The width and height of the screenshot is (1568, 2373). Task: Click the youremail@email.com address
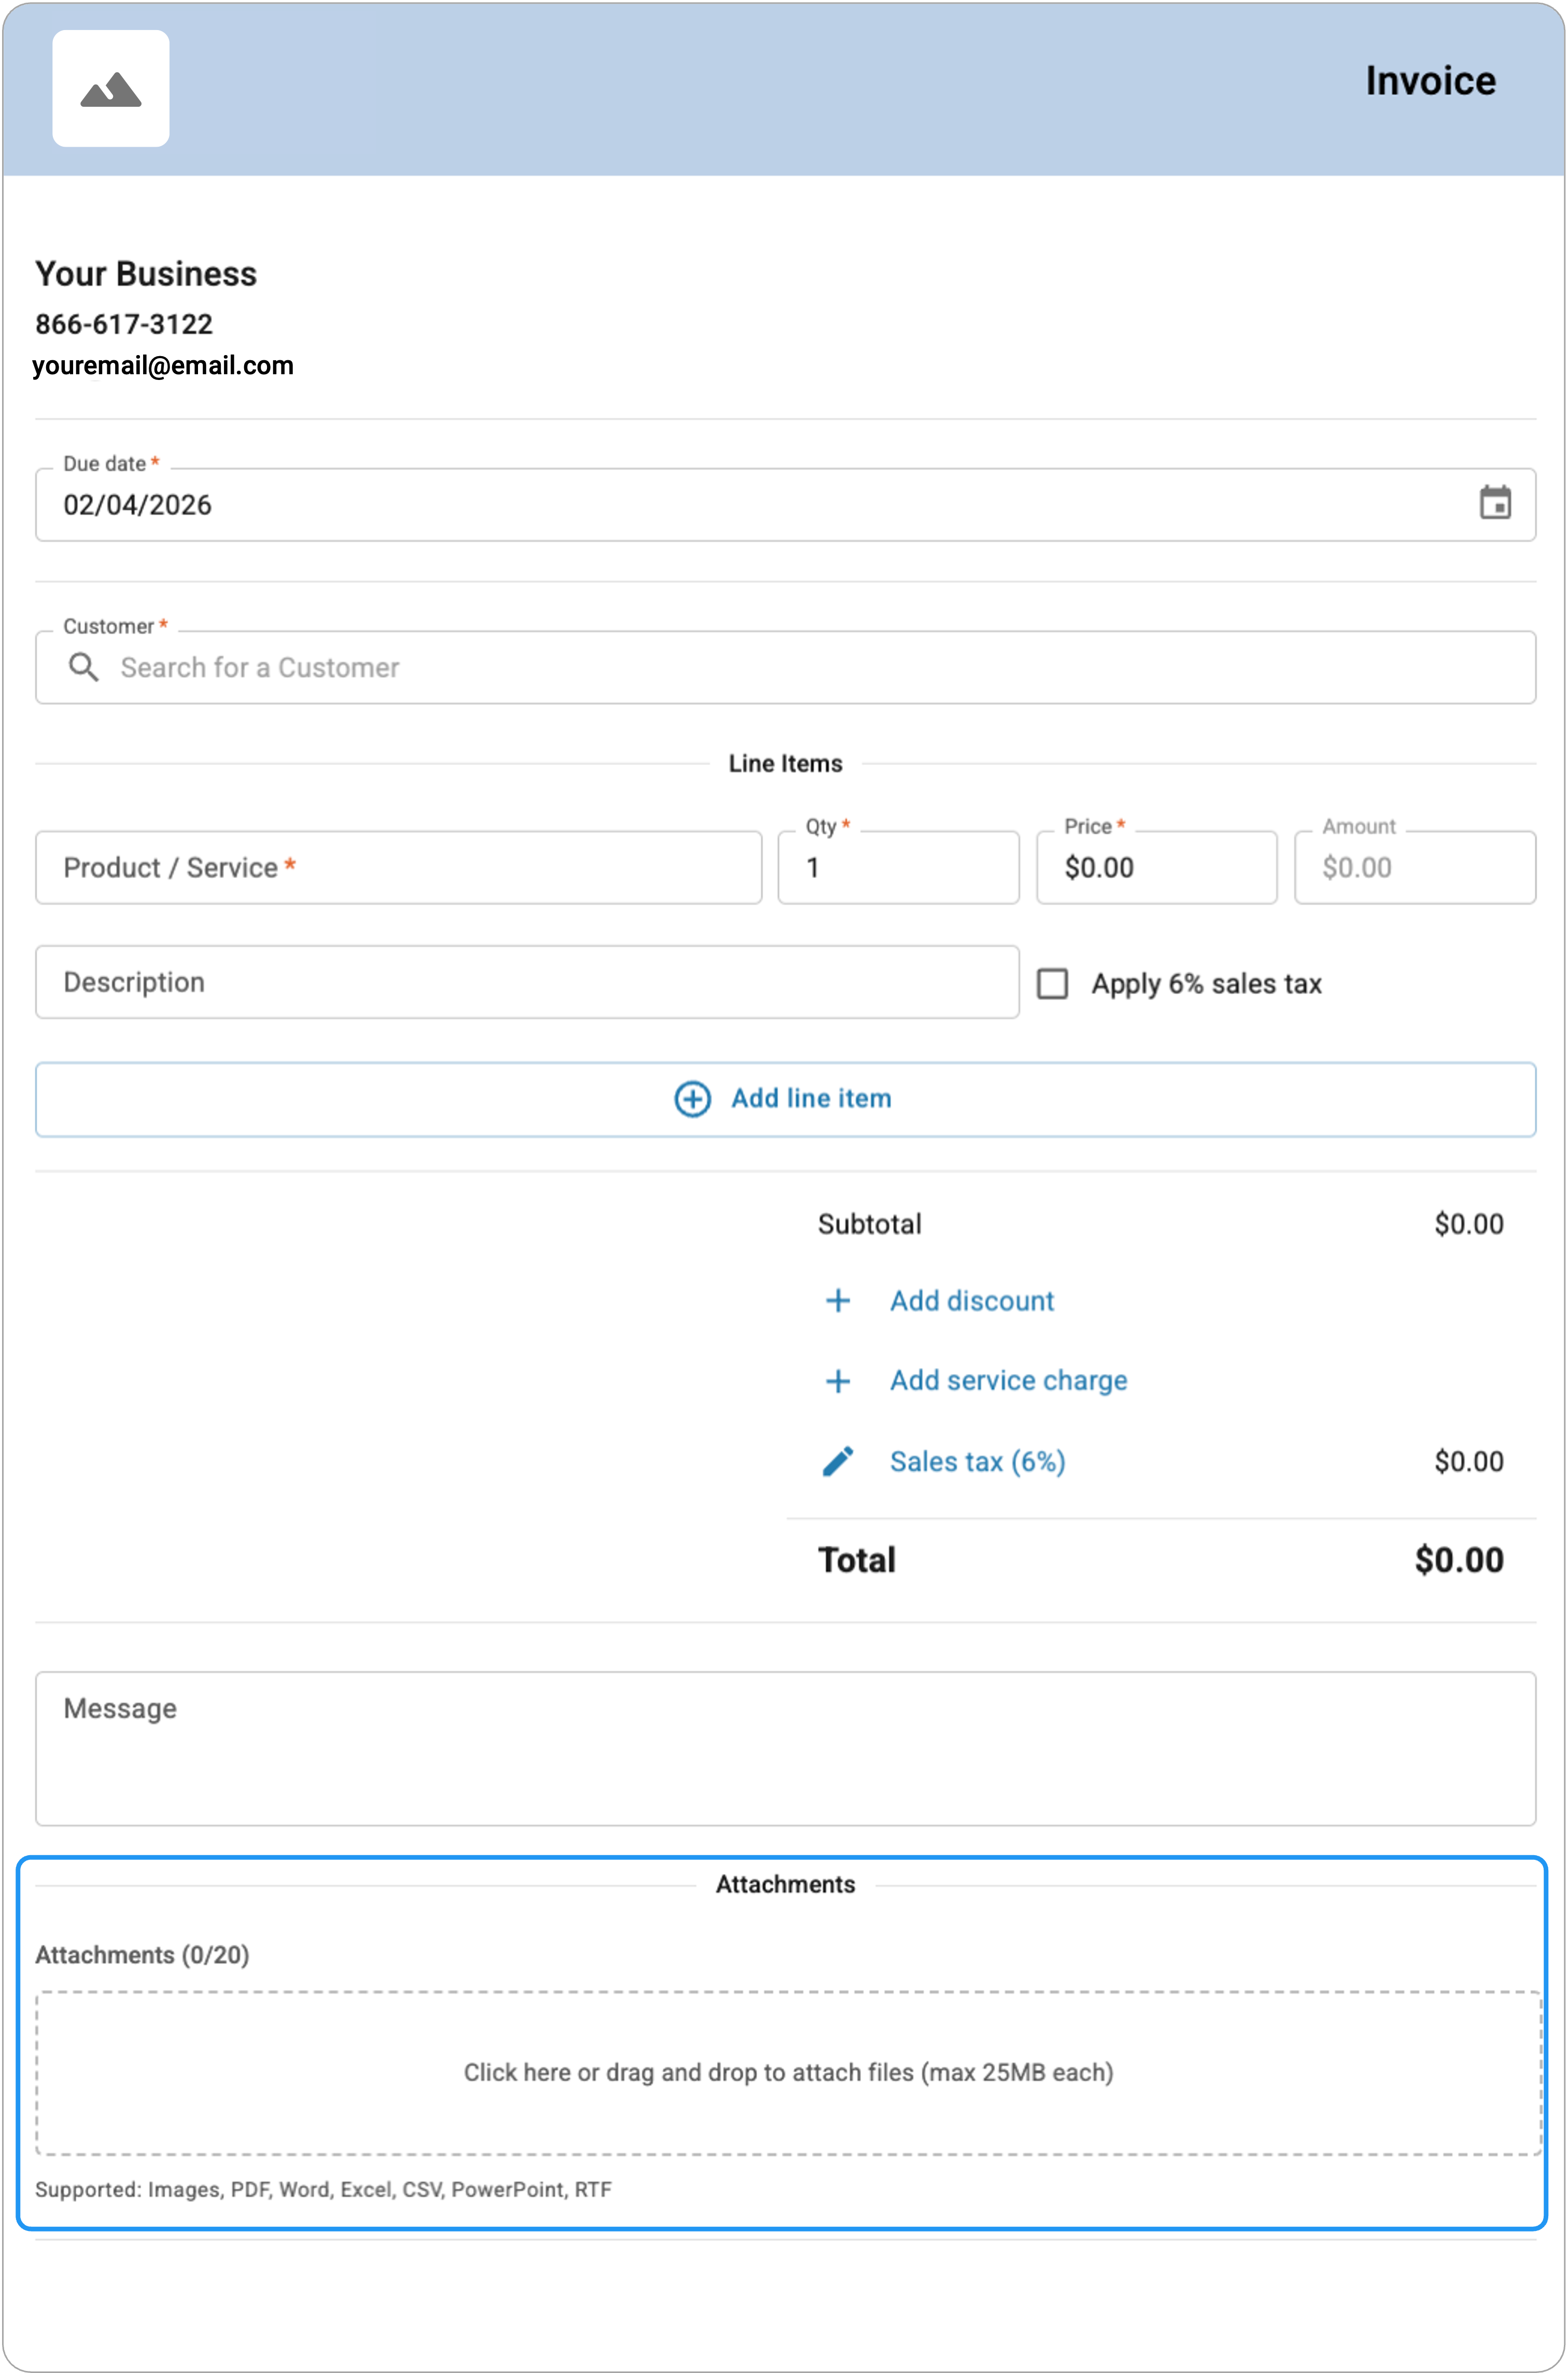click(163, 366)
